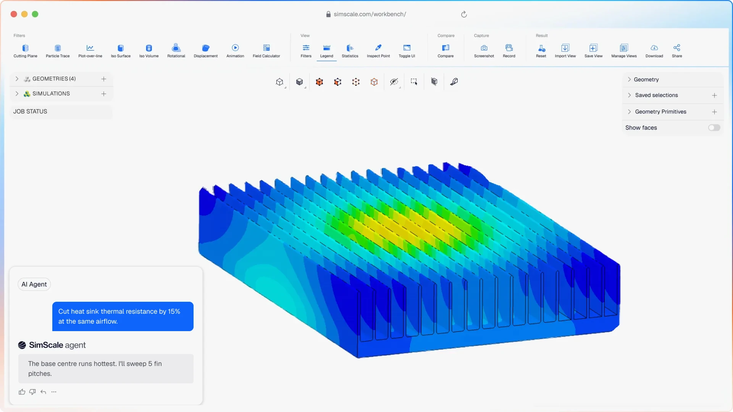The image size is (733, 412).
Task: Activate the Inspect Point tool
Action: point(378,51)
